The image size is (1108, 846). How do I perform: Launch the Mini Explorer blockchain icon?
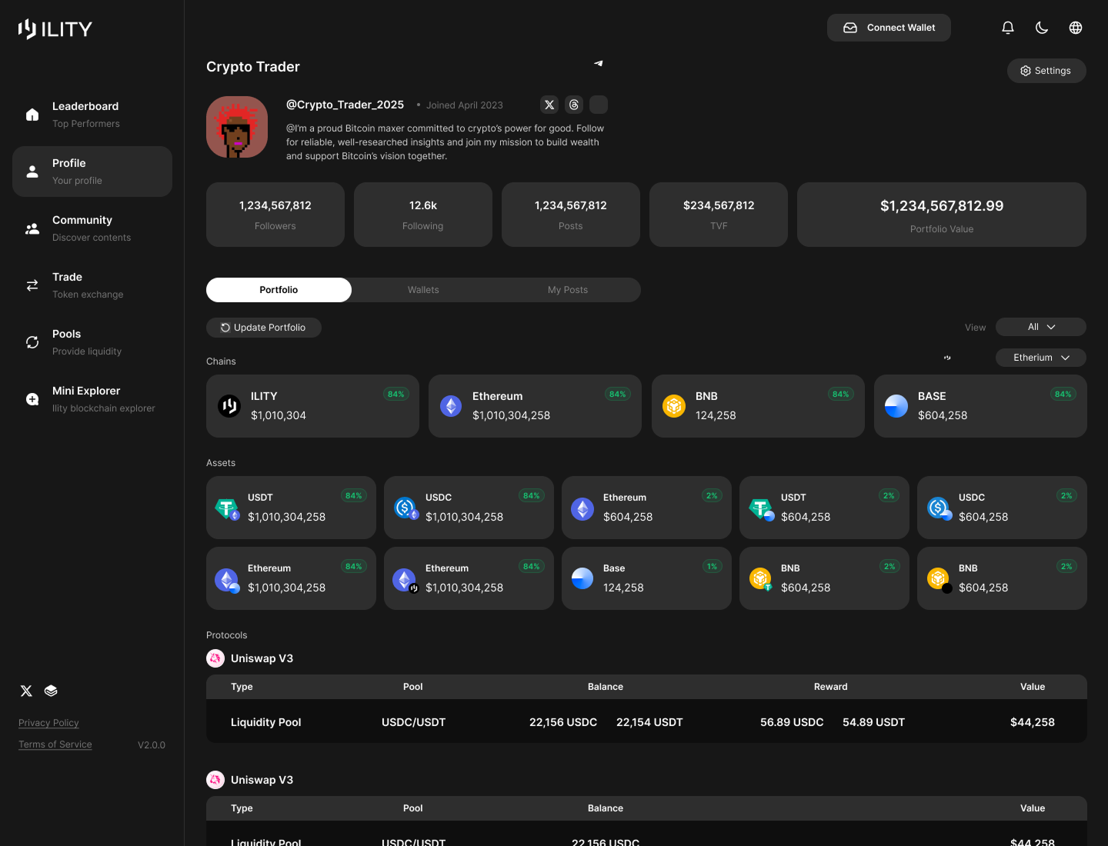coord(32,398)
